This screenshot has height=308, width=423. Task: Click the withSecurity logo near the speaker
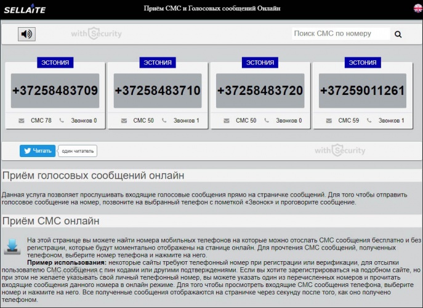tap(95, 34)
